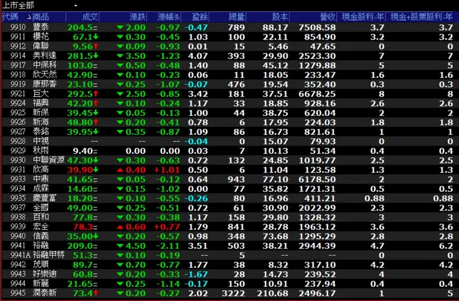The height and width of the screenshot is (301, 459).
Task: Select stock name 百和
Action: (41, 217)
